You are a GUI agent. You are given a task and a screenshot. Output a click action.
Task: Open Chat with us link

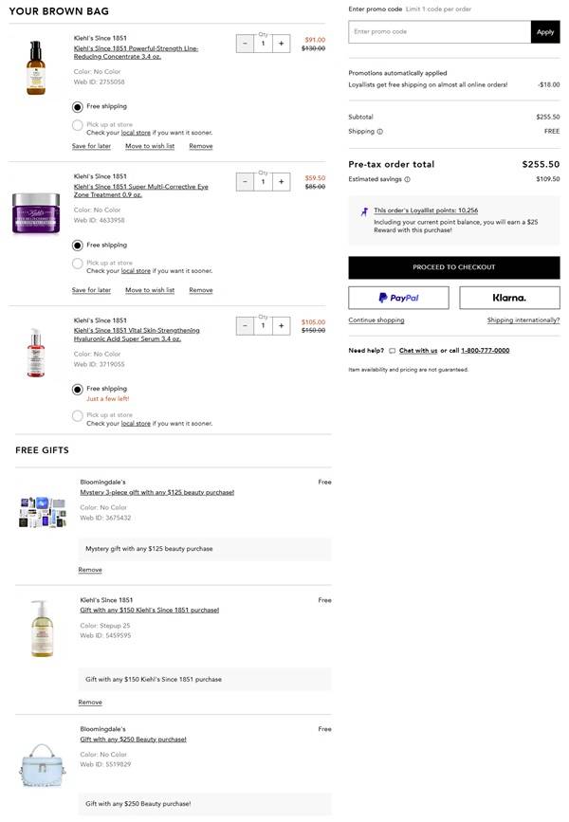pos(418,351)
